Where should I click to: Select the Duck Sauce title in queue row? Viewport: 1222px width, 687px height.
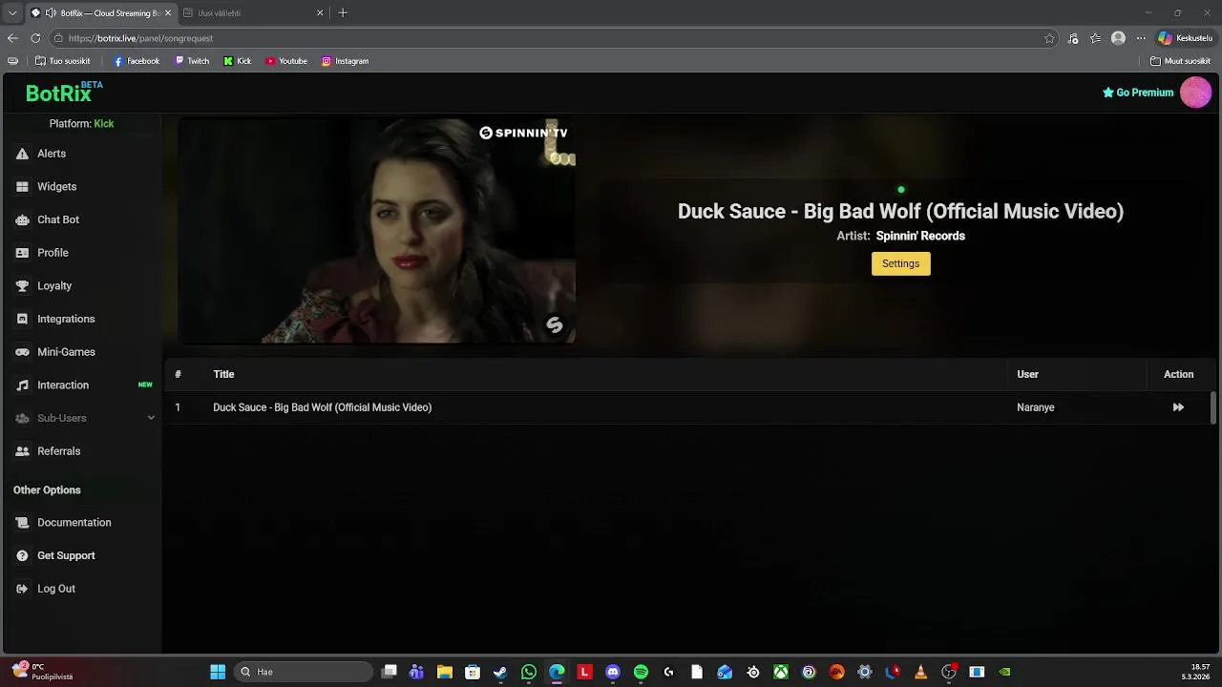coord(322,407)
